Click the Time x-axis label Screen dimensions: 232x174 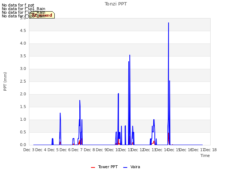pyautogui.click(x=205, y=156)
